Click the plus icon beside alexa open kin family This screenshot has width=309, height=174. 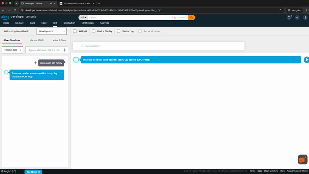pyautogui.click(x=35, y=63)
